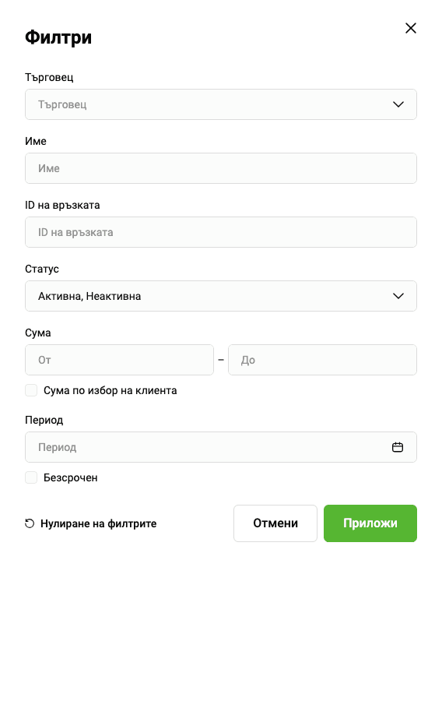Screen dimensions: 442x701
Task: Enable the Безсрочен checkbox
Action: coord(31,477)
